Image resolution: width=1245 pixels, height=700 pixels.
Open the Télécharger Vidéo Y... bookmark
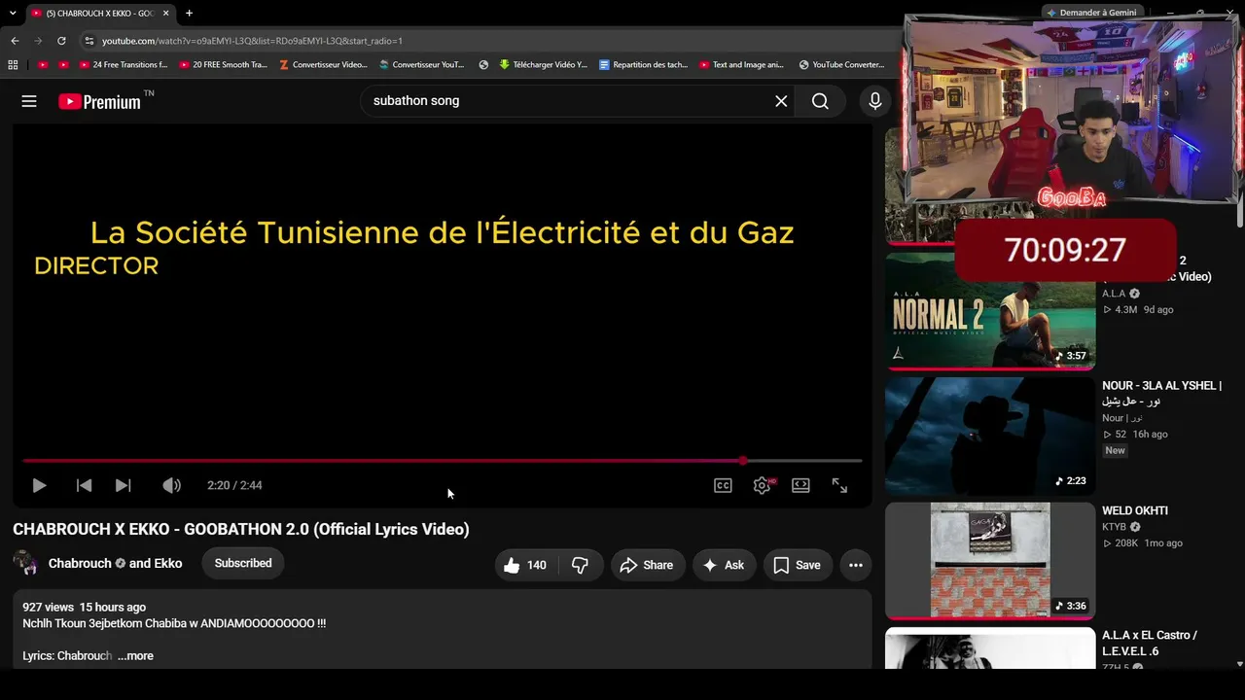[x=543, y=65]
